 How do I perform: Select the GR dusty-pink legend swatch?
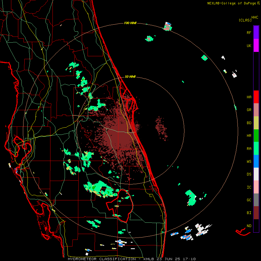[256, 110]
